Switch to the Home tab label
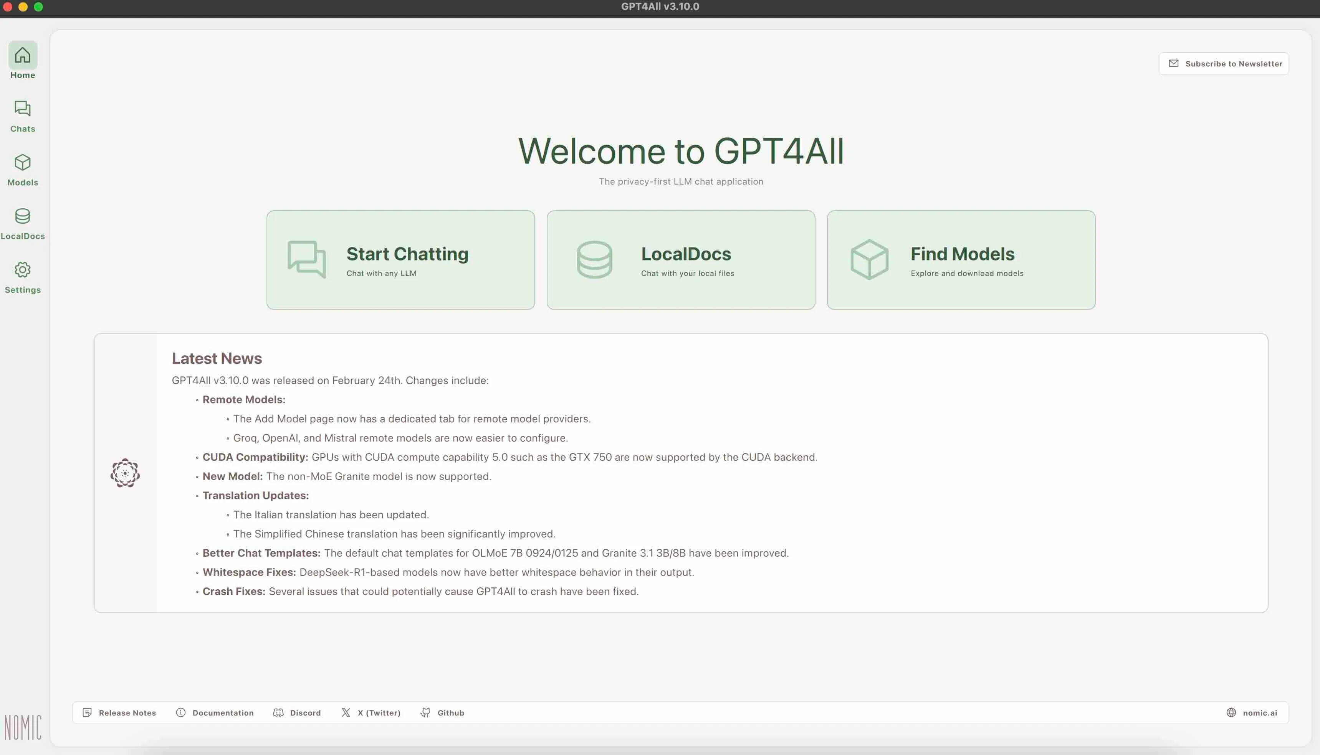This screenshot has height=755, width=1320. coord(23,75)
